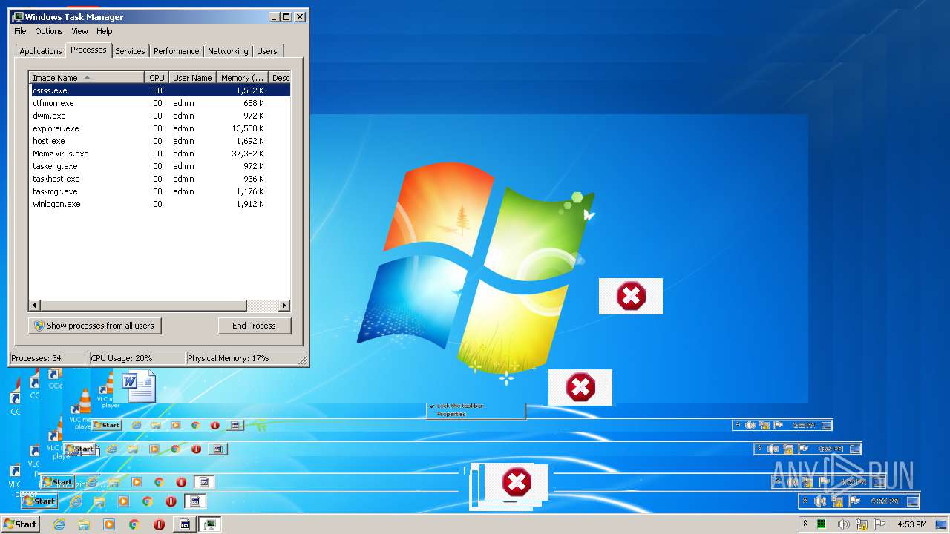950x534 pixels.
Task: Open the File menu in Task Manager
Action: pos(20,31)
